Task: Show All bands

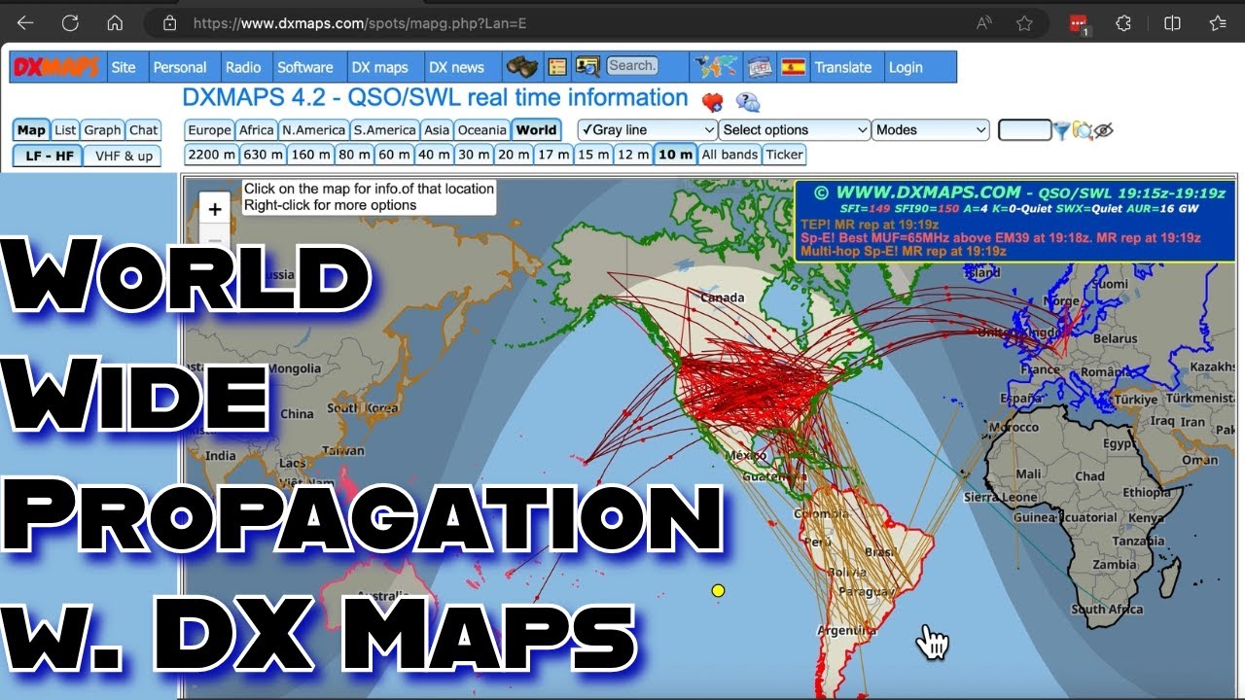Action: coord(729,155)
